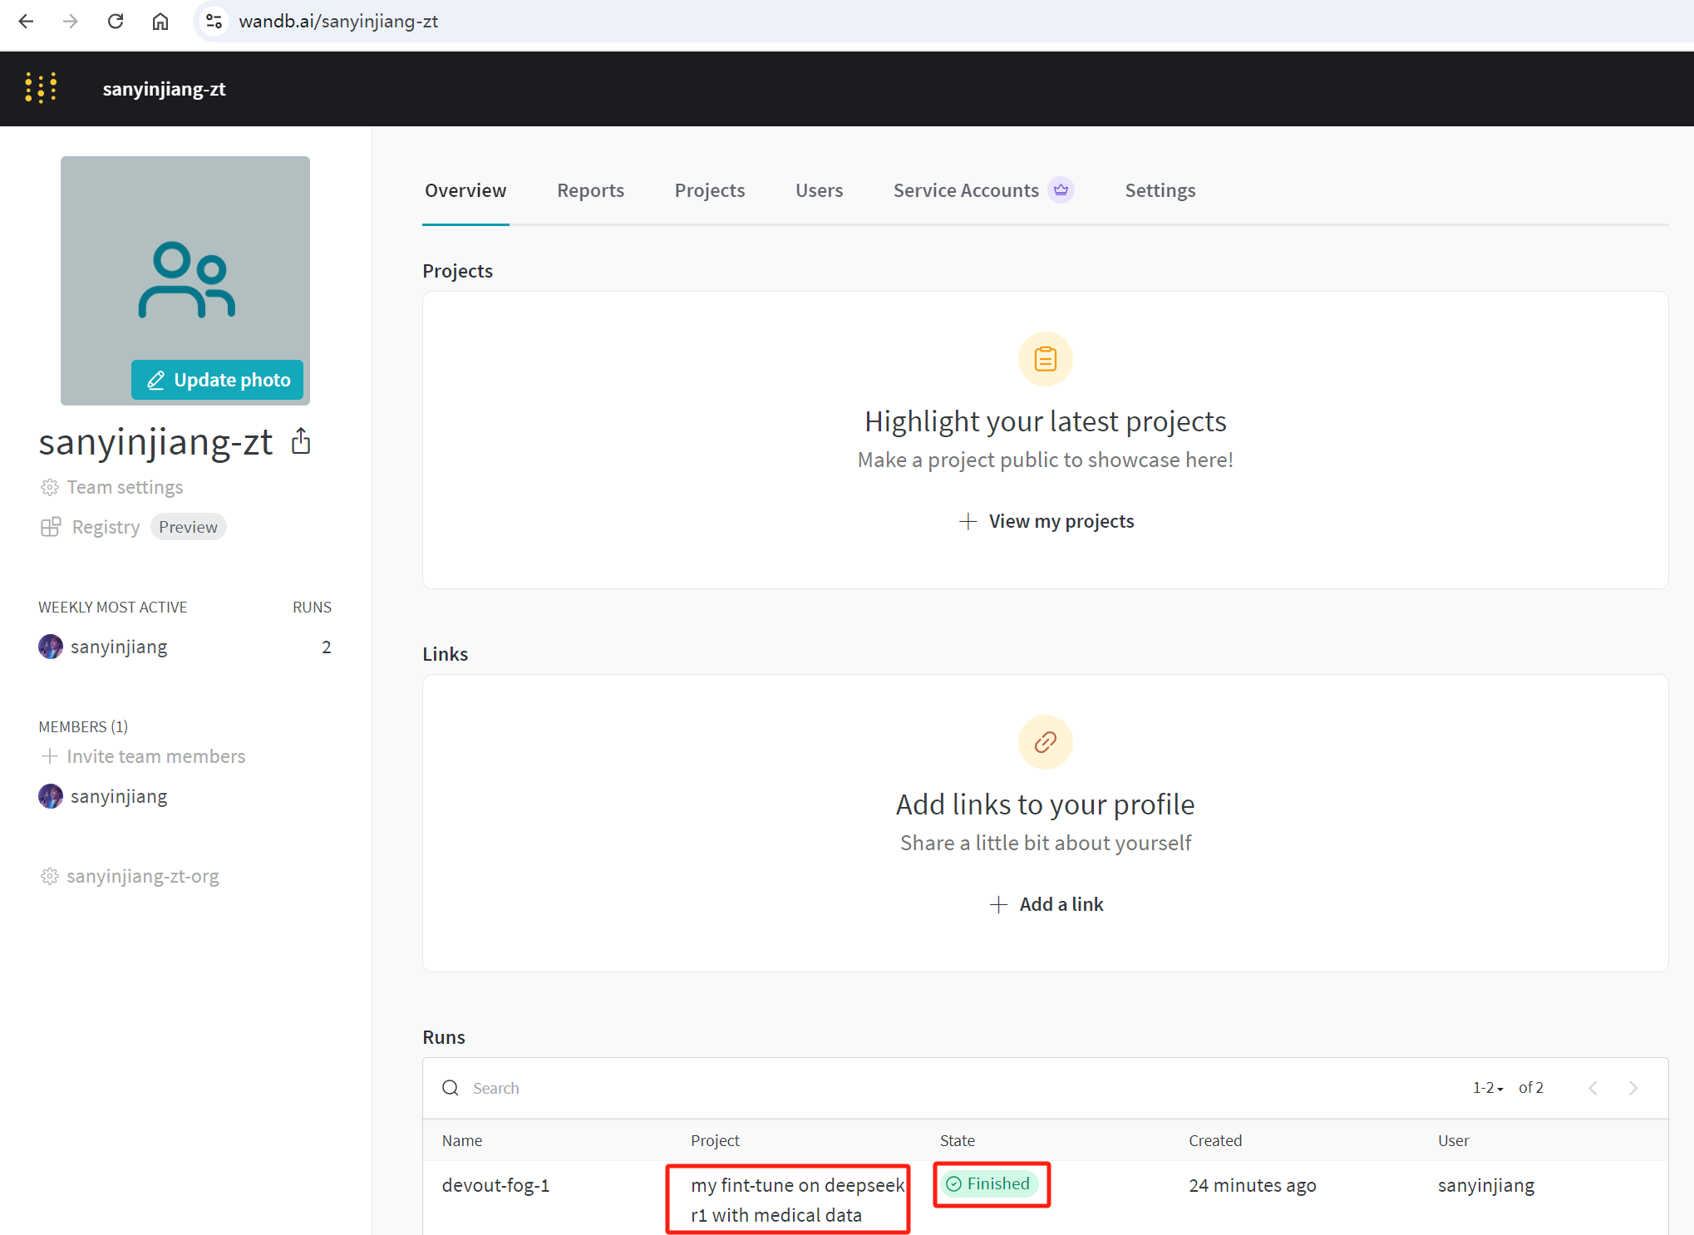Click the W&B dotted logo icon

point(41,88)
